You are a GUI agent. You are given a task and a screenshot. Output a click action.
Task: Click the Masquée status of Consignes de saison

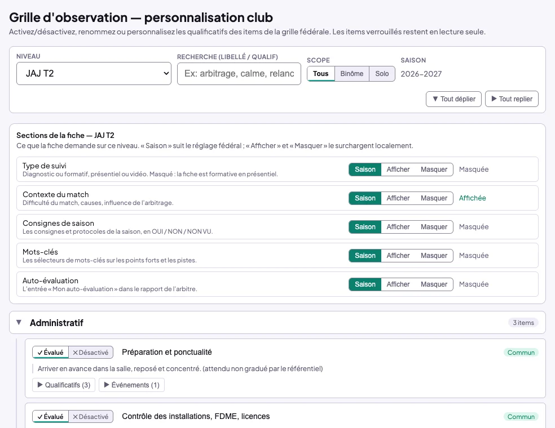(474, 226)
